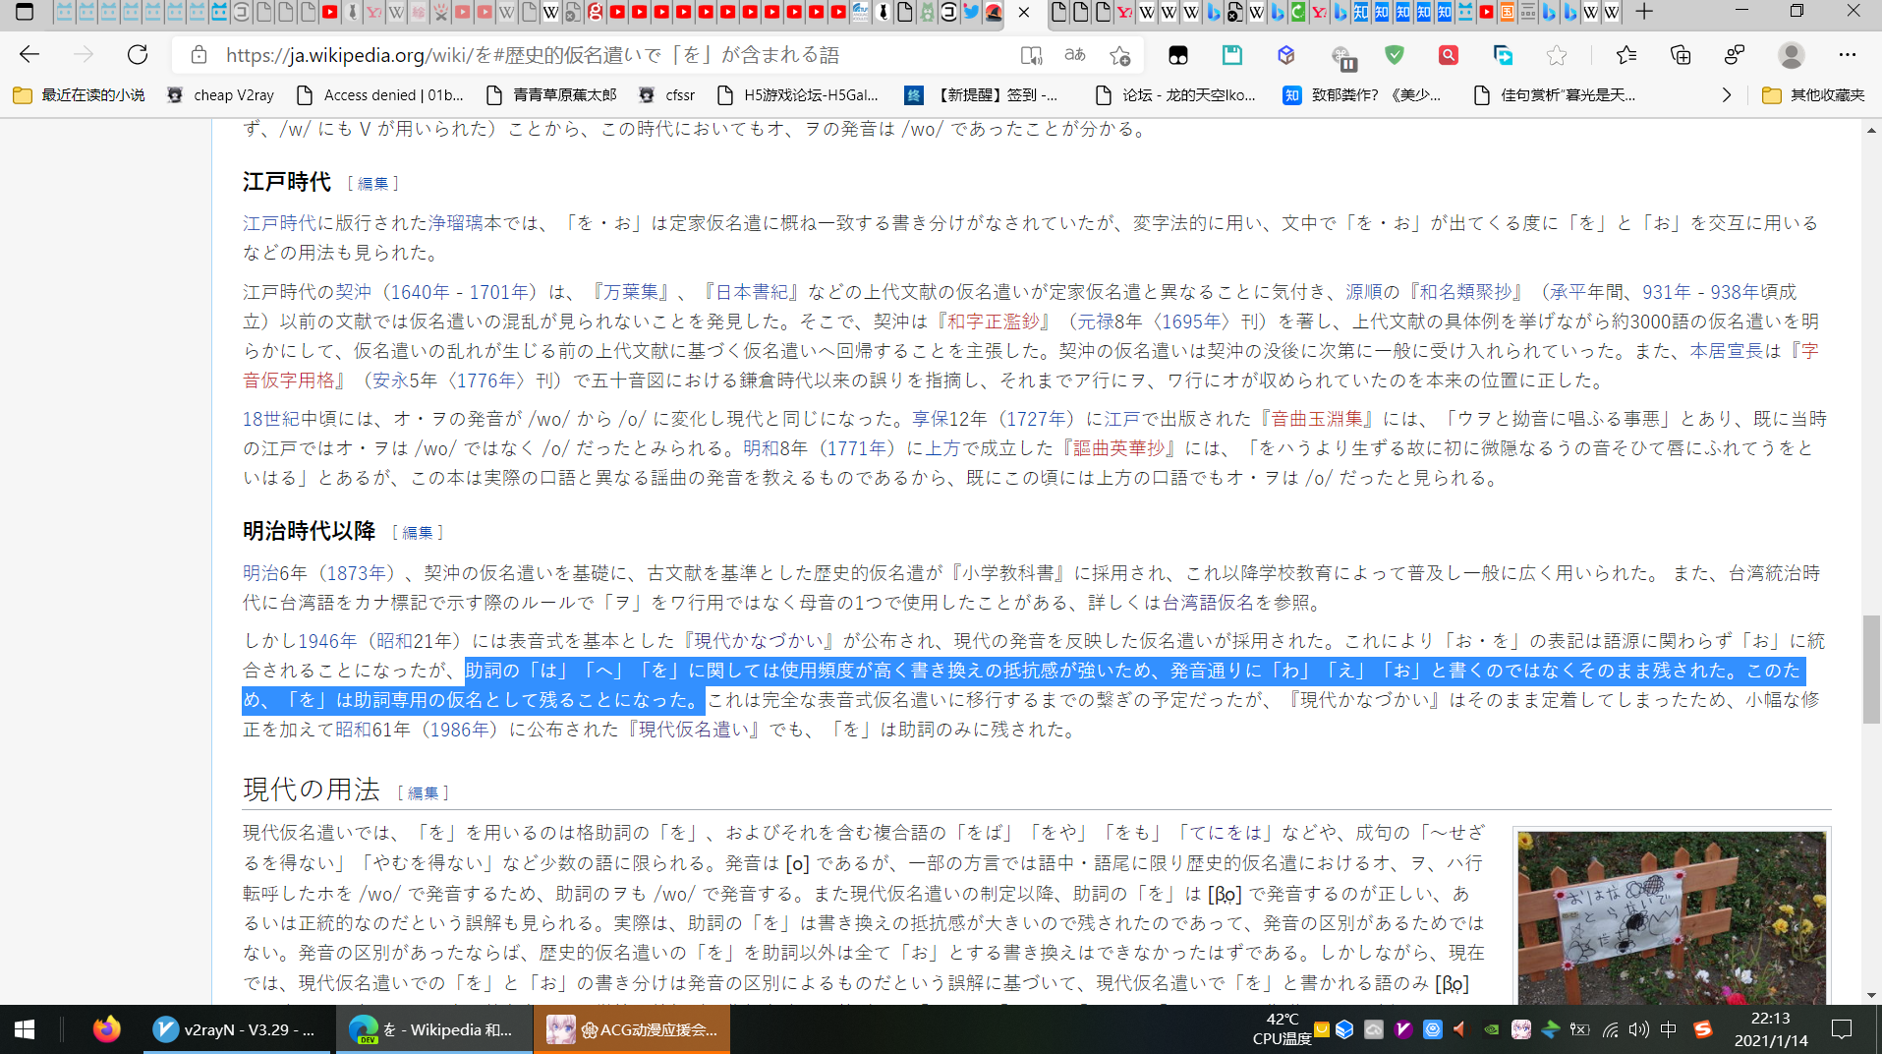Viewport: 1882px width, 1054px height.
Task: Open the 最近在读的小说 bookmarks folder
Action: coord(79,95)
